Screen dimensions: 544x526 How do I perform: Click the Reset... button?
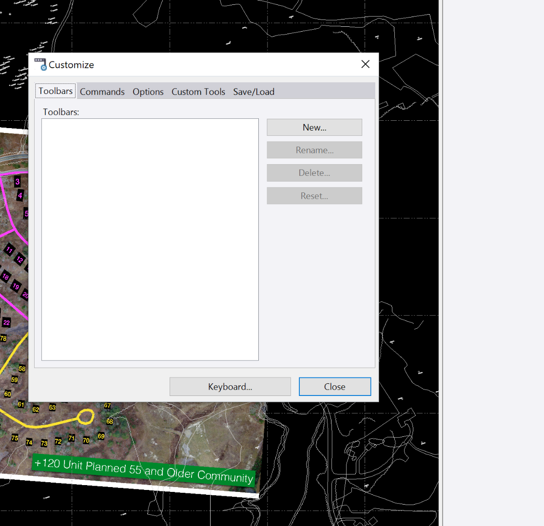point(314,196)
